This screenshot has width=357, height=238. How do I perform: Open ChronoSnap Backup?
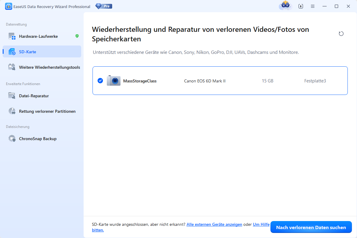click(42, 139)
